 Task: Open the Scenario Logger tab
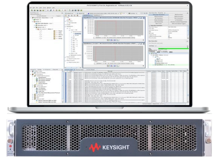click(69, 70)
